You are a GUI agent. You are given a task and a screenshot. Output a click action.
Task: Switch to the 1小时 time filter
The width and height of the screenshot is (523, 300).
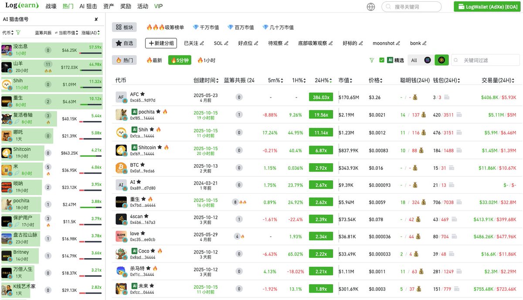[206, 60]
